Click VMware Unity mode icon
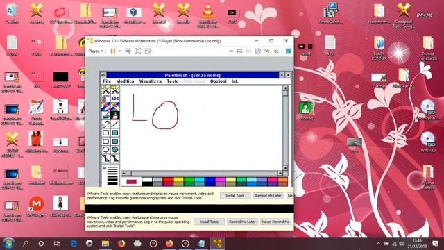The image size is (444, 250). tap(148, 51)
